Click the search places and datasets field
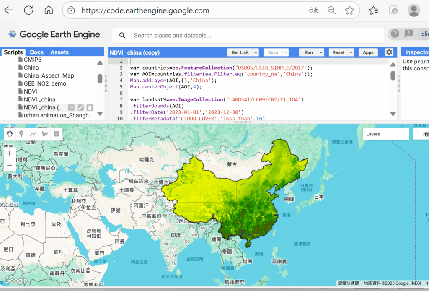 [x=251, y=36]
